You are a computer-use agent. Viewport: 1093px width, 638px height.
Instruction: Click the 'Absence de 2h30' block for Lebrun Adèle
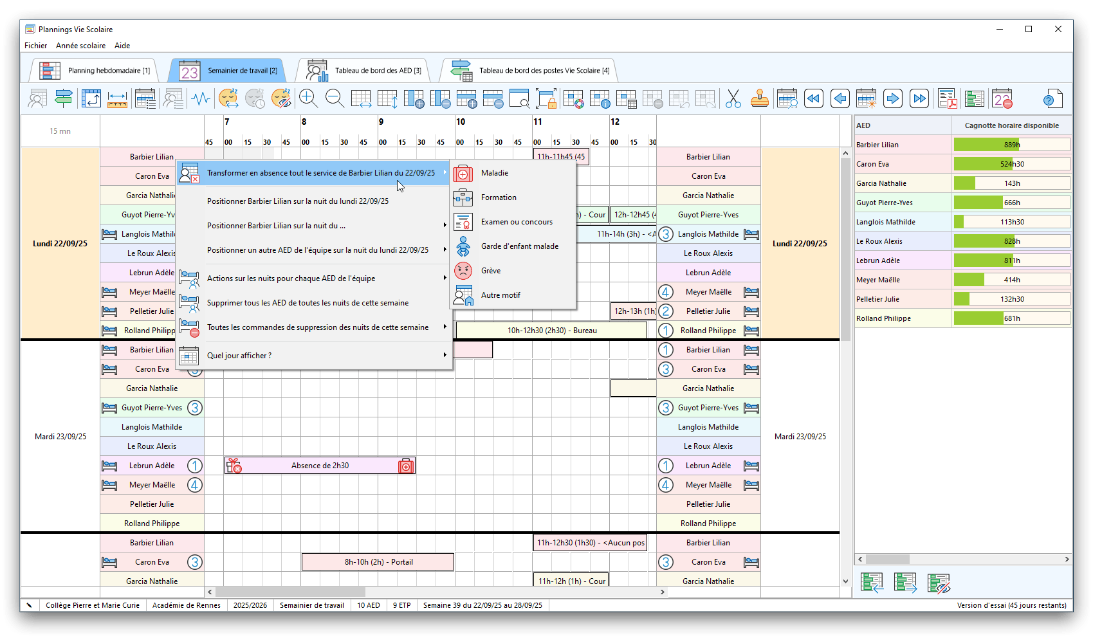(320, 466)
